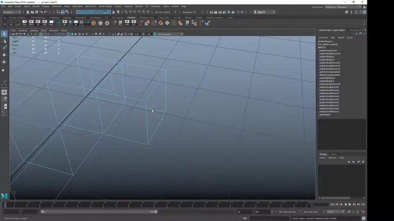Viewport: 394px width, 221px height.
Task: Select the Rotate tool in the toolbox
Action: click(4, 62)
